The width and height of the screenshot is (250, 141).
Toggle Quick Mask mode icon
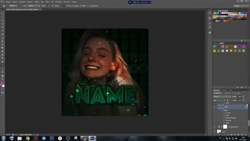(x=2, y=89)
